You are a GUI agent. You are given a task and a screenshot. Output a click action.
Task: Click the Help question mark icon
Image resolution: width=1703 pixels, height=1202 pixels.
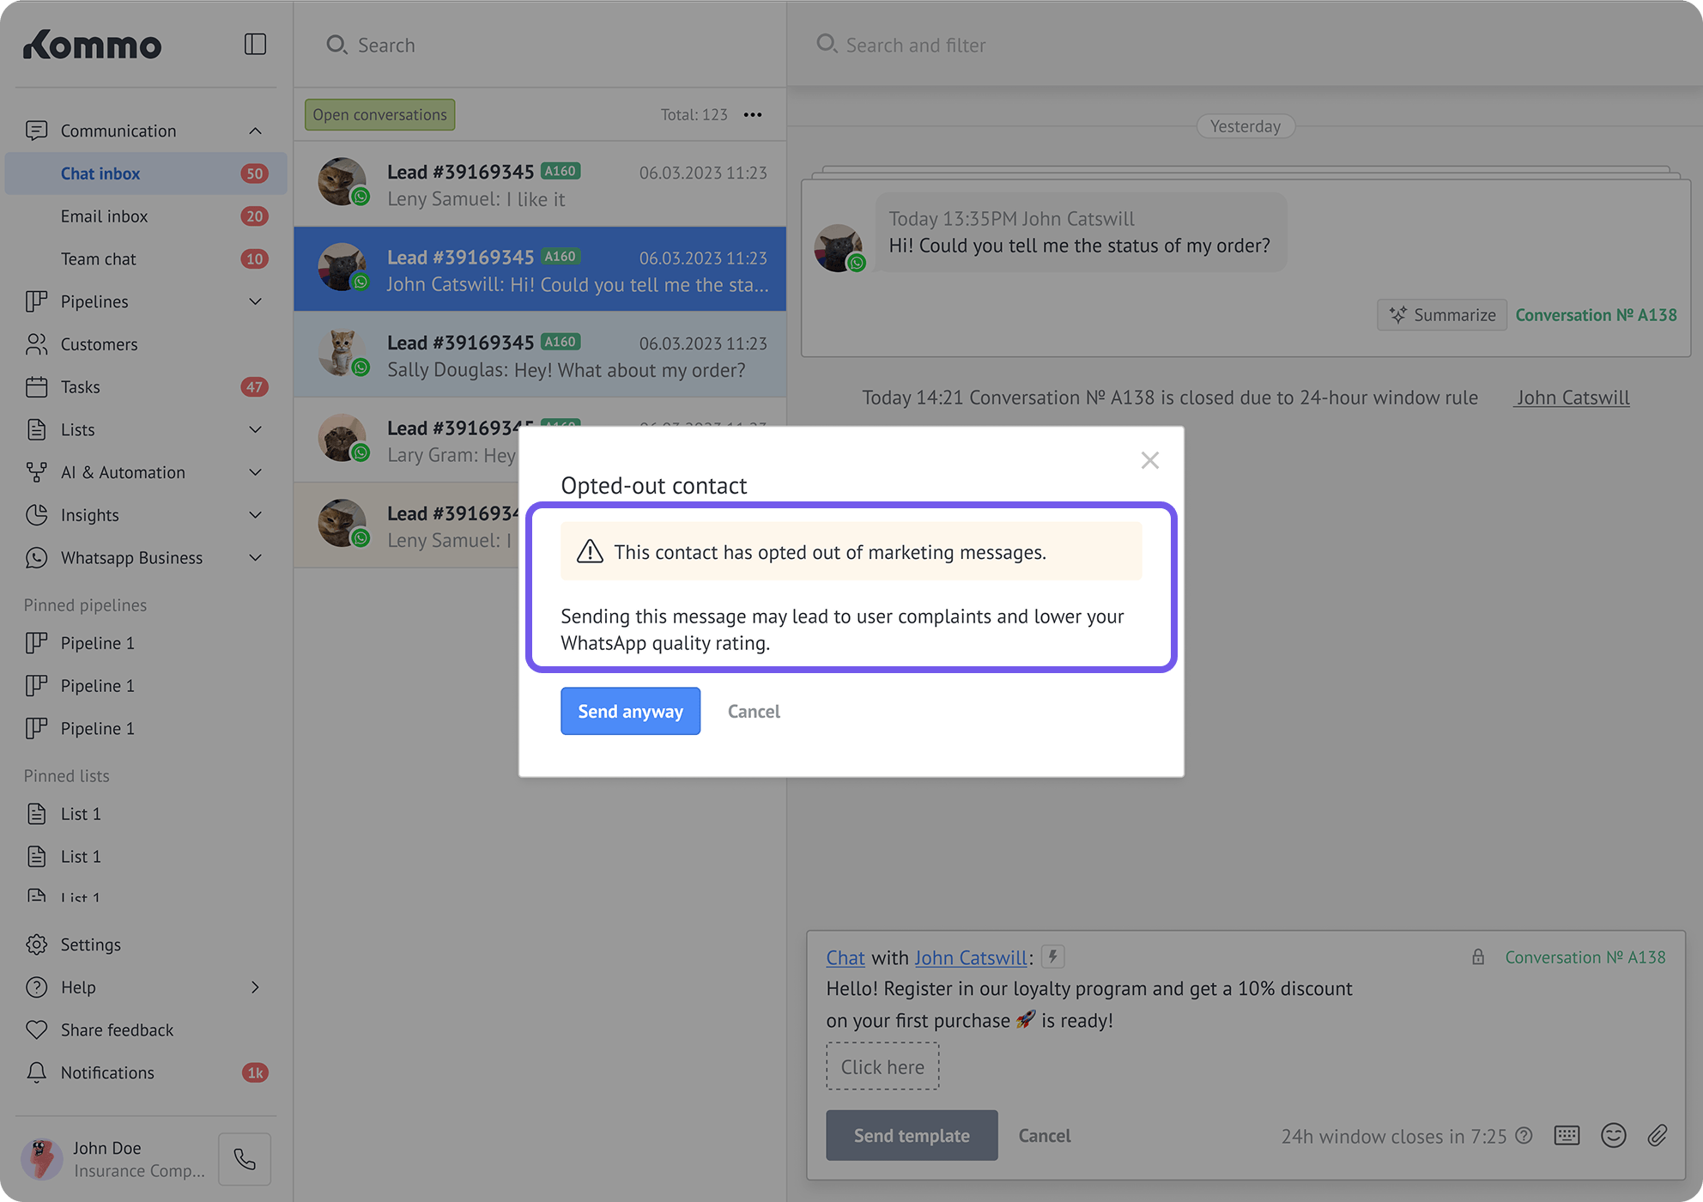point(36,987)
